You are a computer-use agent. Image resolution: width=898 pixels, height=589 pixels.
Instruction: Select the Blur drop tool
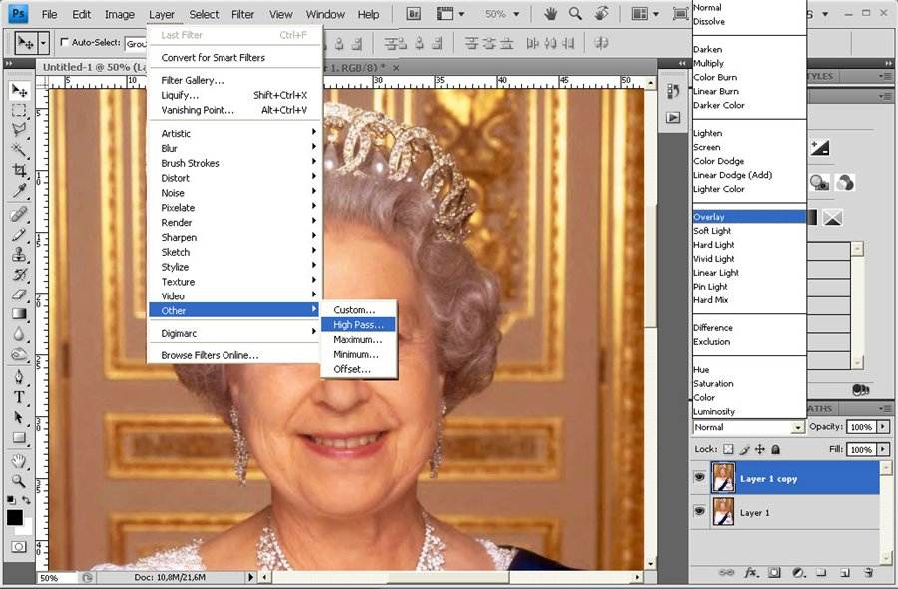click(x=19, y=334)
